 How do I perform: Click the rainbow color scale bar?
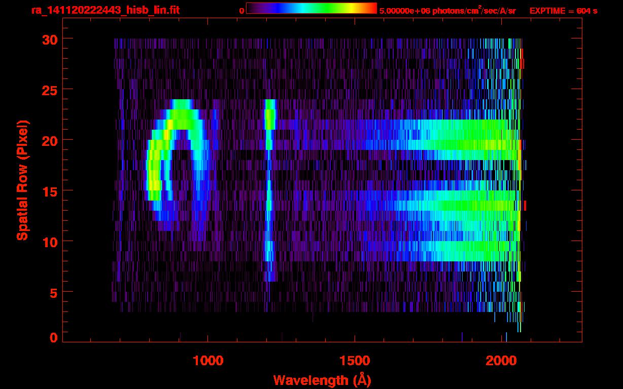311,8
